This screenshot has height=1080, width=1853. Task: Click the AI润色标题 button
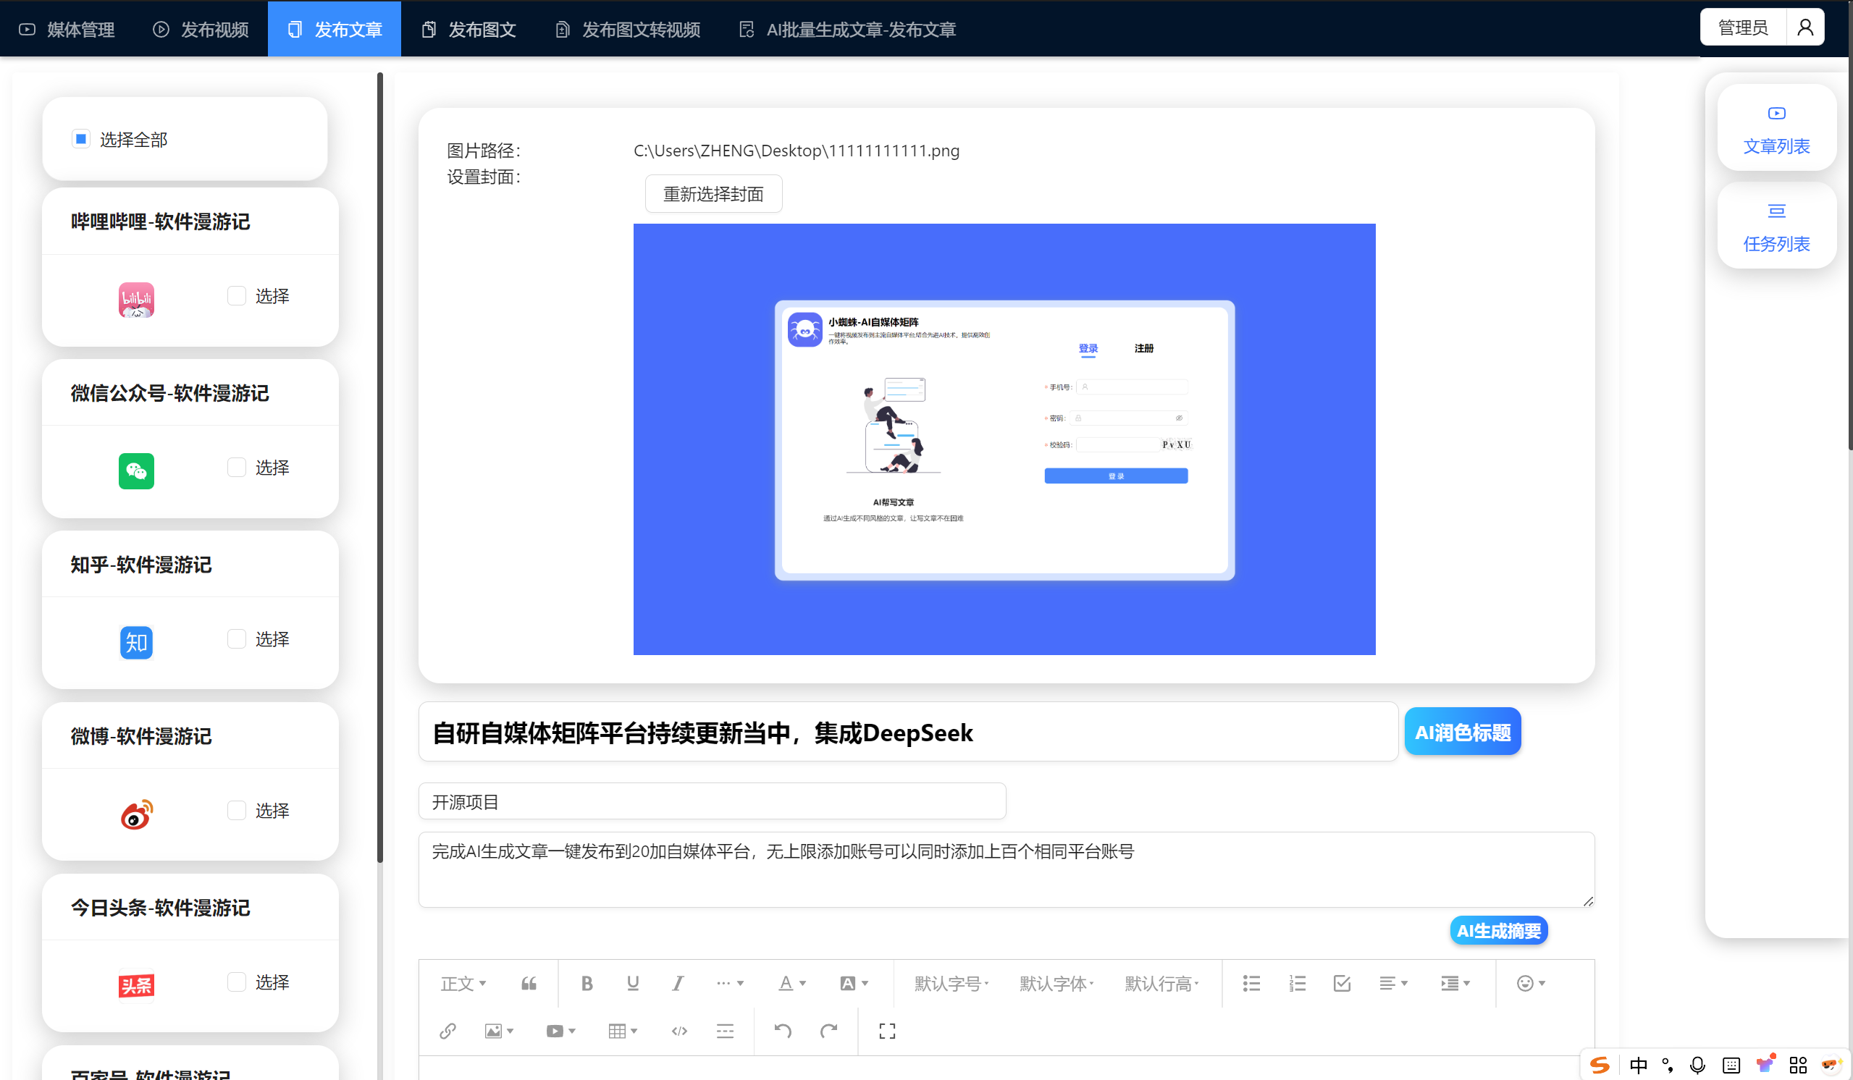pyautogui.click(x=1462, y=732)
